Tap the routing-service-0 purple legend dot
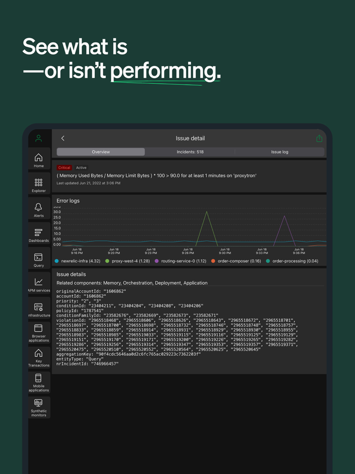The height and width of the screenshot is (474, 355). coord(157,261)
